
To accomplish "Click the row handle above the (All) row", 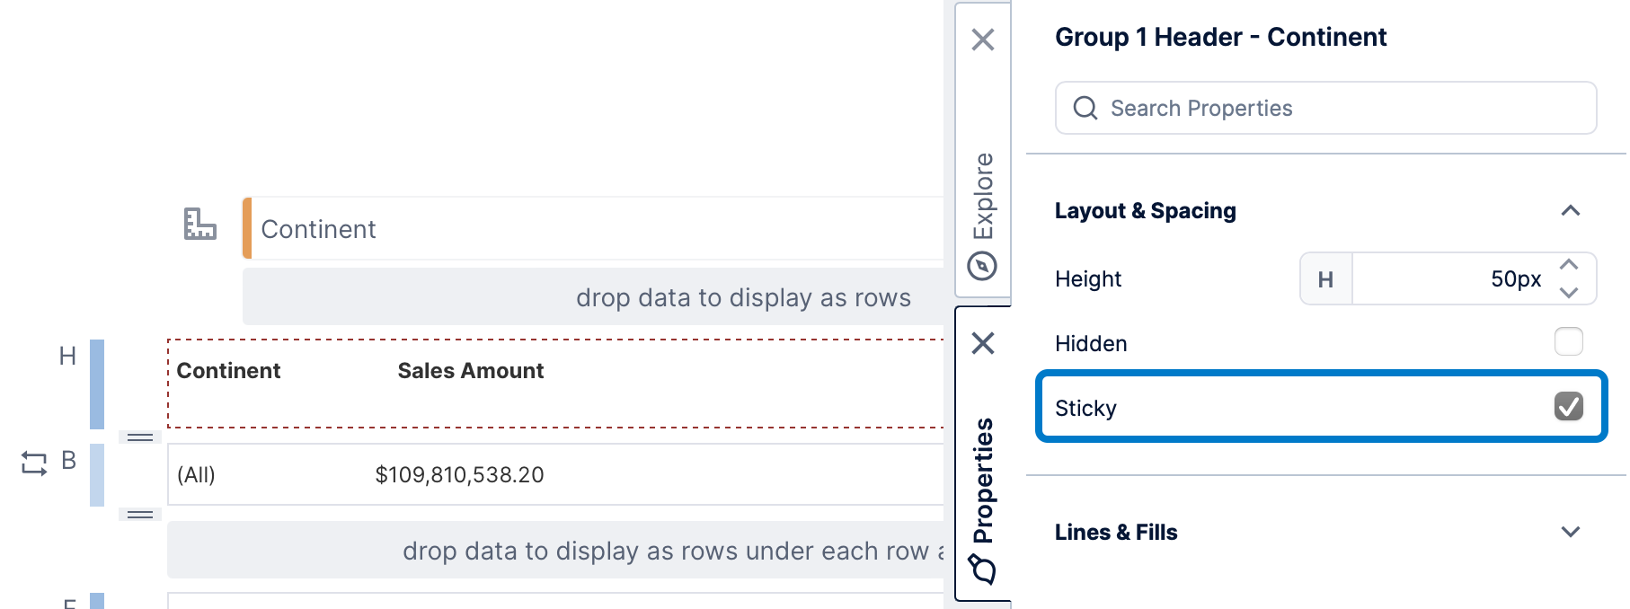I will click(140, 437).
